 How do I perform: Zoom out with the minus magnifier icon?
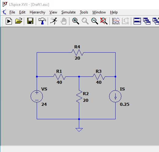point(95,21)
